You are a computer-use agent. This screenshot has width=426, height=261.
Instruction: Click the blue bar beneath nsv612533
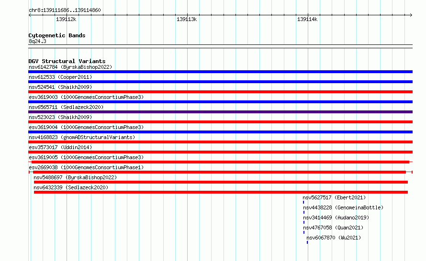[220, 82]
